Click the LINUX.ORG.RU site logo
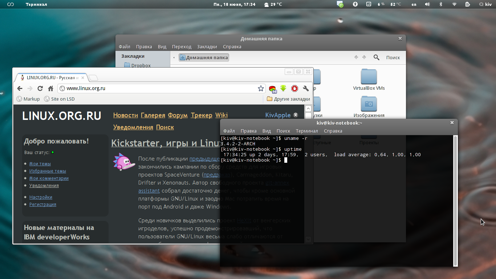This screenshot has width=496, height=279. click(x=62, y=116)
